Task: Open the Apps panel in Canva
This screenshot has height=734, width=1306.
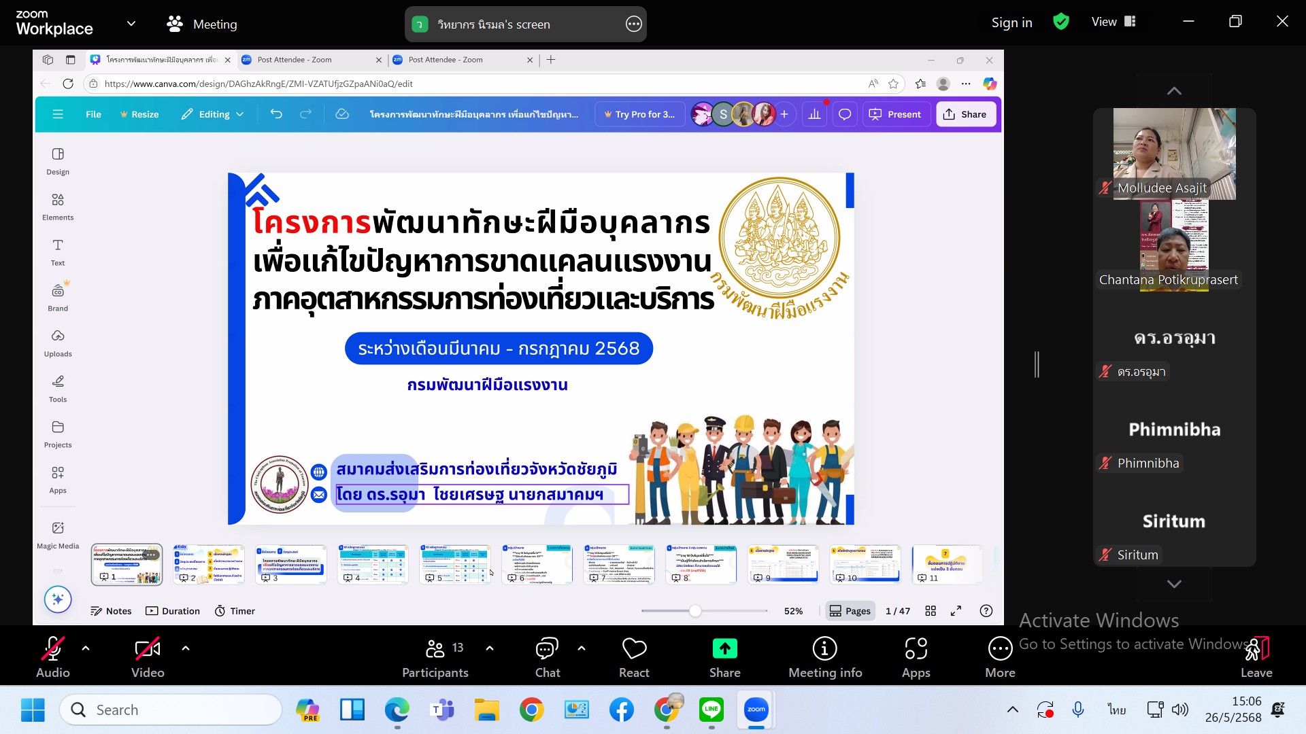Action: click(x=58, y=480)
